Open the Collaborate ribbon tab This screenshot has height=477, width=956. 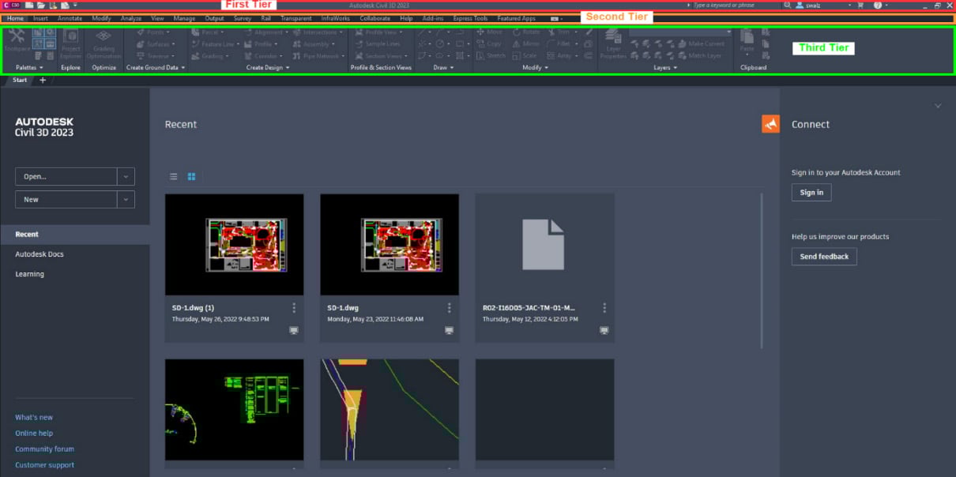click(x=374, y=18)
